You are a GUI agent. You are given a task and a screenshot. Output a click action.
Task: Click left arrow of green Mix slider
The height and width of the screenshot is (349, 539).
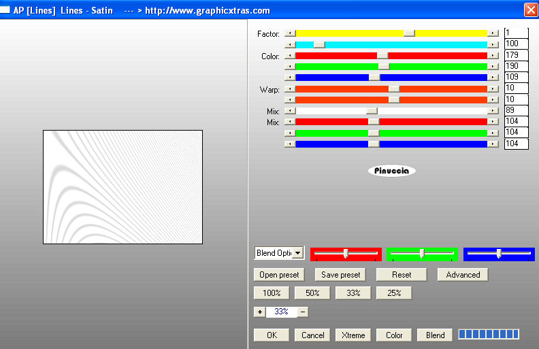pyautogui.click(x=290, y=133)
